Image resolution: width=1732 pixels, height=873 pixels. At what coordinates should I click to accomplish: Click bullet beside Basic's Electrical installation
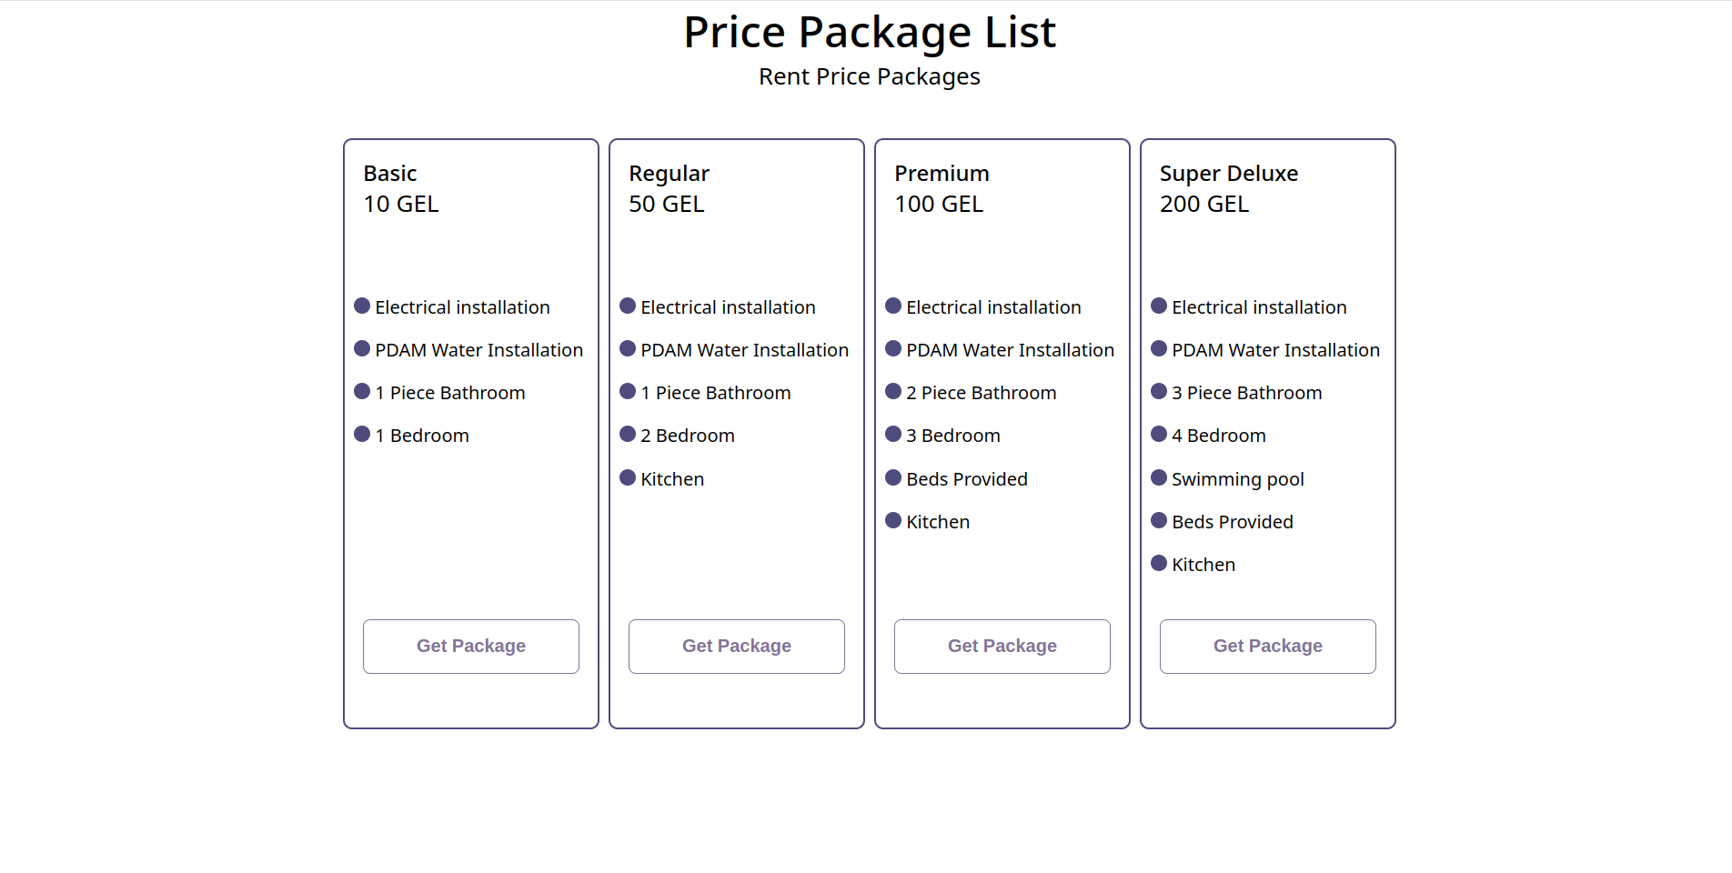(x=362, y=306)
